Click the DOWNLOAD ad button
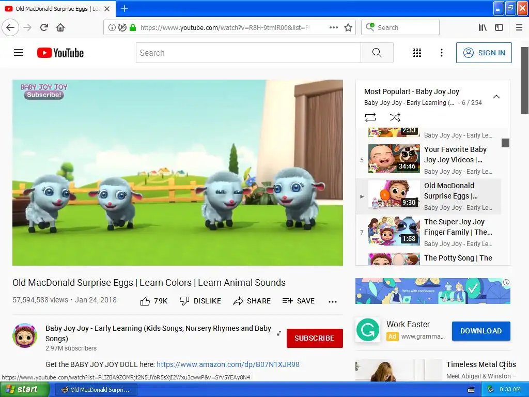Viewport: 529px width, 397px height. click(481, 331)
